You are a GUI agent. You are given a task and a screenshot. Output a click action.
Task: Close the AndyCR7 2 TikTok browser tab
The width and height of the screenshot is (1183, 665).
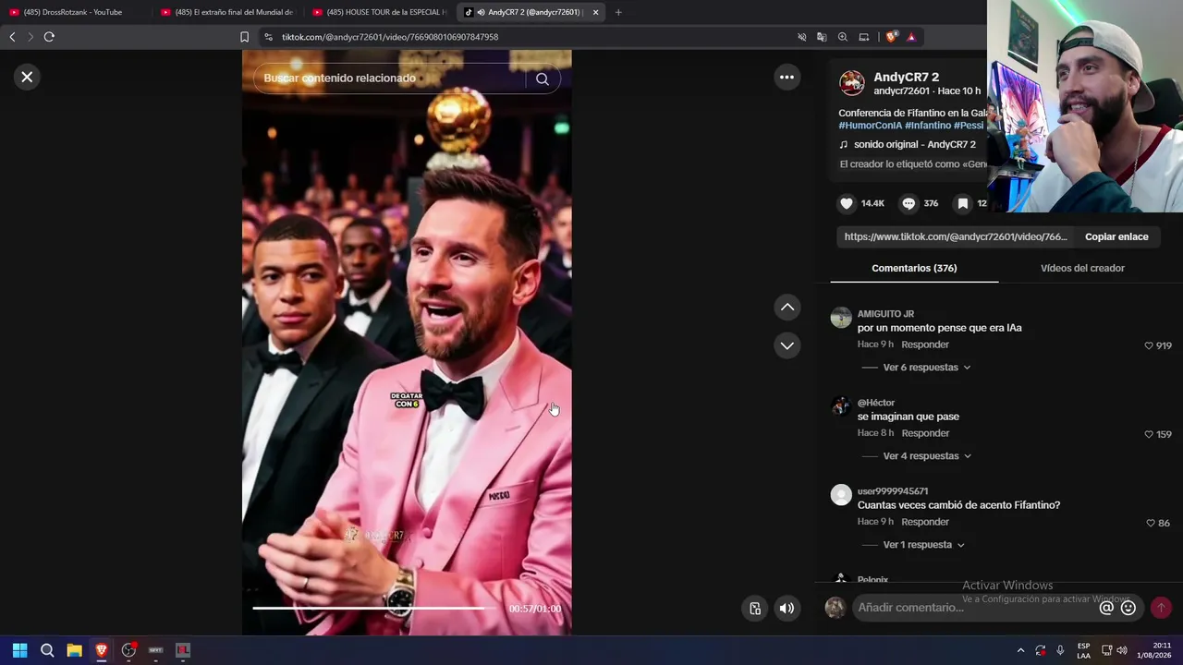coord(595,12)
